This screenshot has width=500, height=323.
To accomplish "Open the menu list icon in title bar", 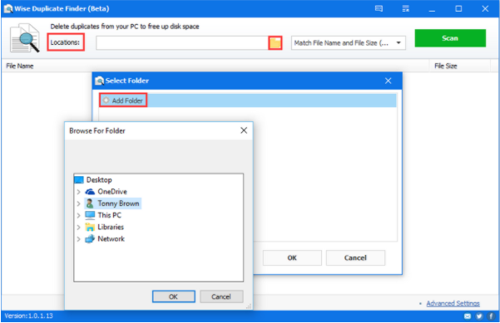I will point(406,8).
